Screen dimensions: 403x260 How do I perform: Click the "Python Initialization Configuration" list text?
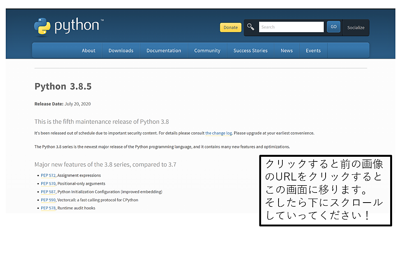point(110,192)
